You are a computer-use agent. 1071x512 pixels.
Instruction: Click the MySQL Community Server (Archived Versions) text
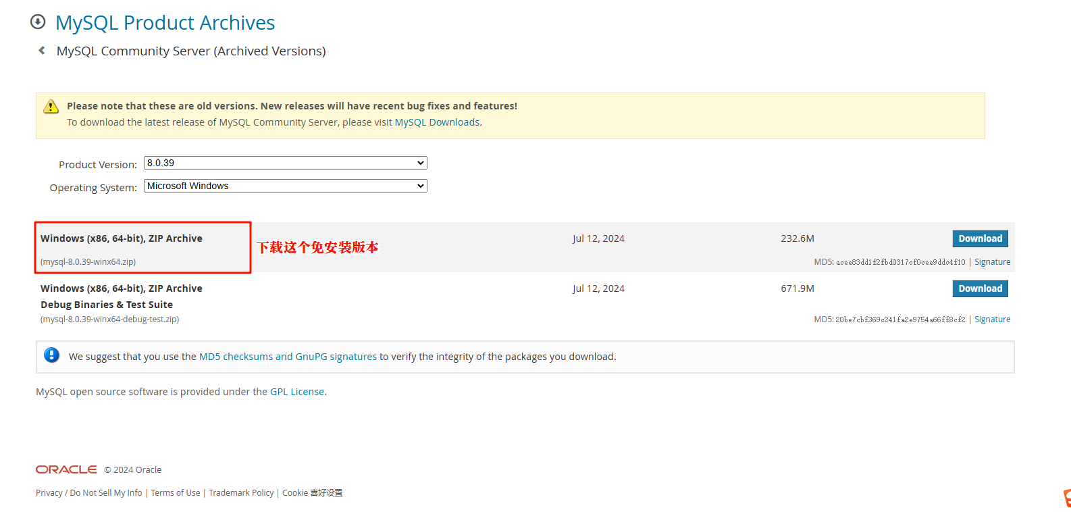click(x=191, y=51)
